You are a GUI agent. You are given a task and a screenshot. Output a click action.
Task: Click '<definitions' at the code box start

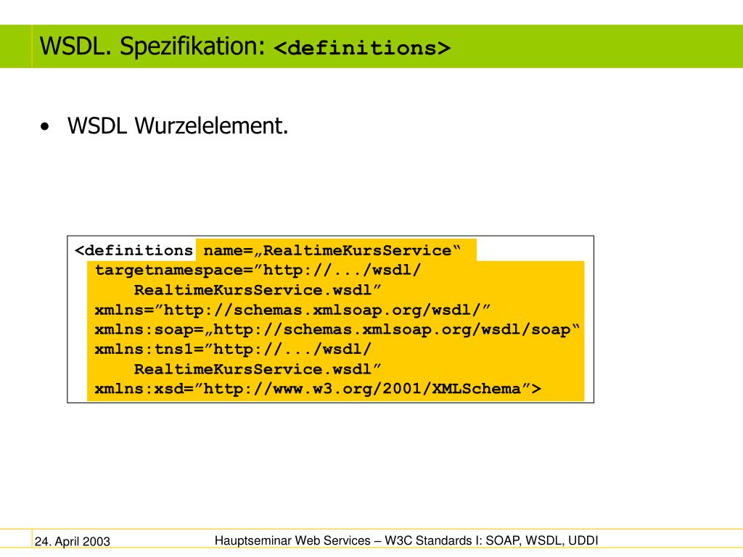pos(134,250)
